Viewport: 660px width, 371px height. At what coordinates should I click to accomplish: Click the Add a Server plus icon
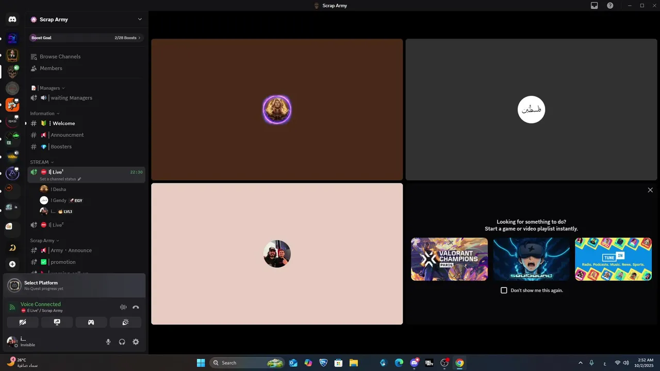(x=12, y=264)
